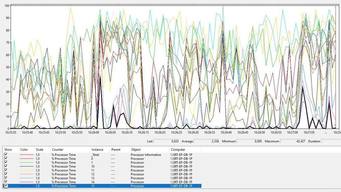Click the Scale column header
This screenshot has height=192, width=341.
coord(42,150)
